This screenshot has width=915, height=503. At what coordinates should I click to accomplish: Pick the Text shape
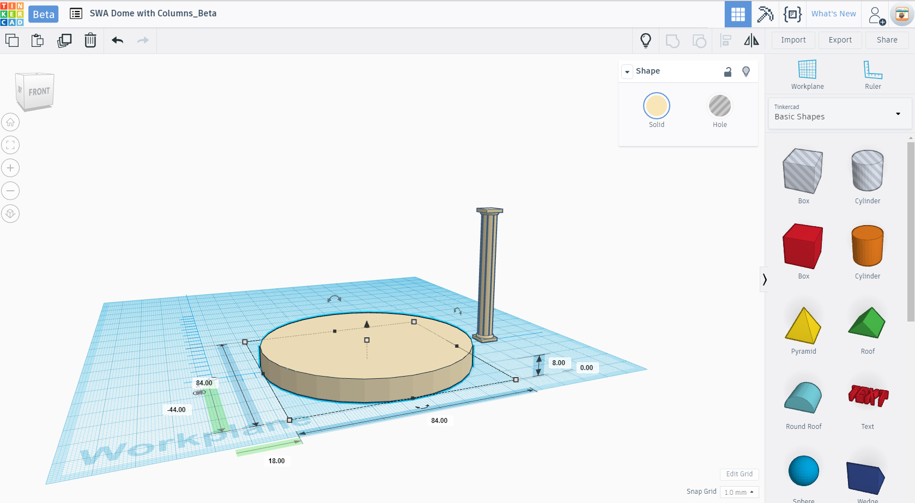pyautogui.click(x=868, y=396)
